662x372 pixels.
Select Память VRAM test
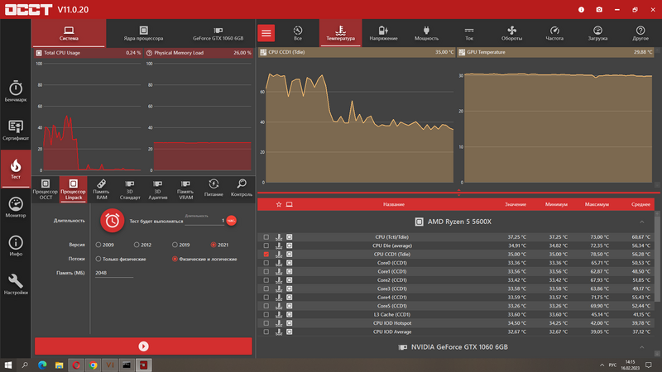[x=185, y=189]
